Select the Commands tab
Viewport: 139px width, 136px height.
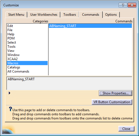pos(91,15)
